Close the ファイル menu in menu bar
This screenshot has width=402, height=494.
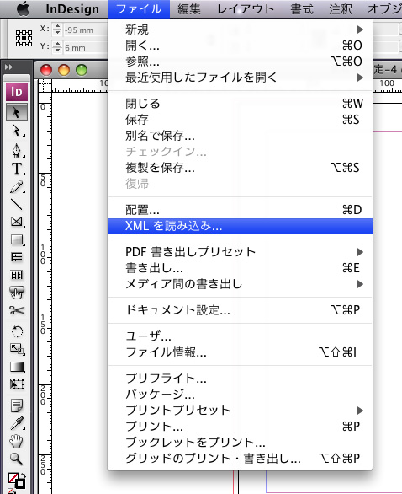pos(139,8)
